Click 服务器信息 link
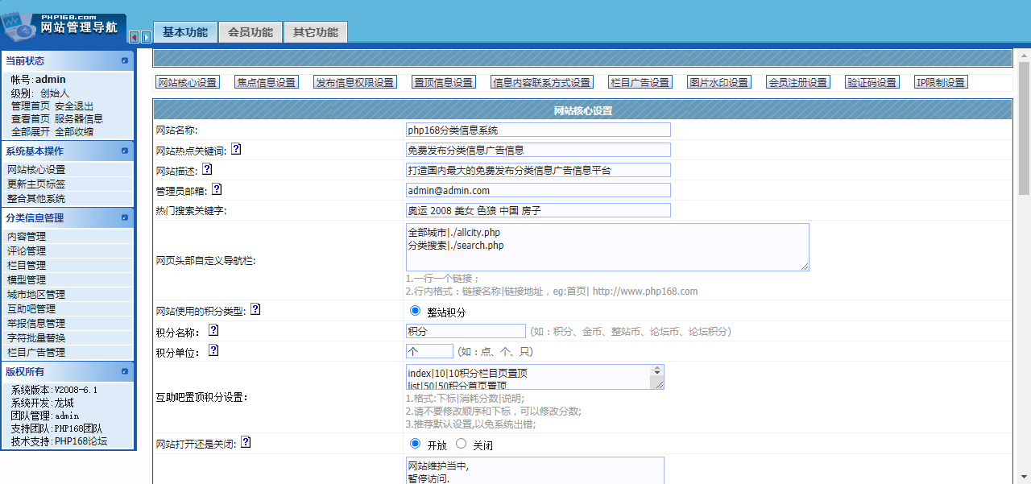The image size is (1031, 484). [x=79, y=119]
